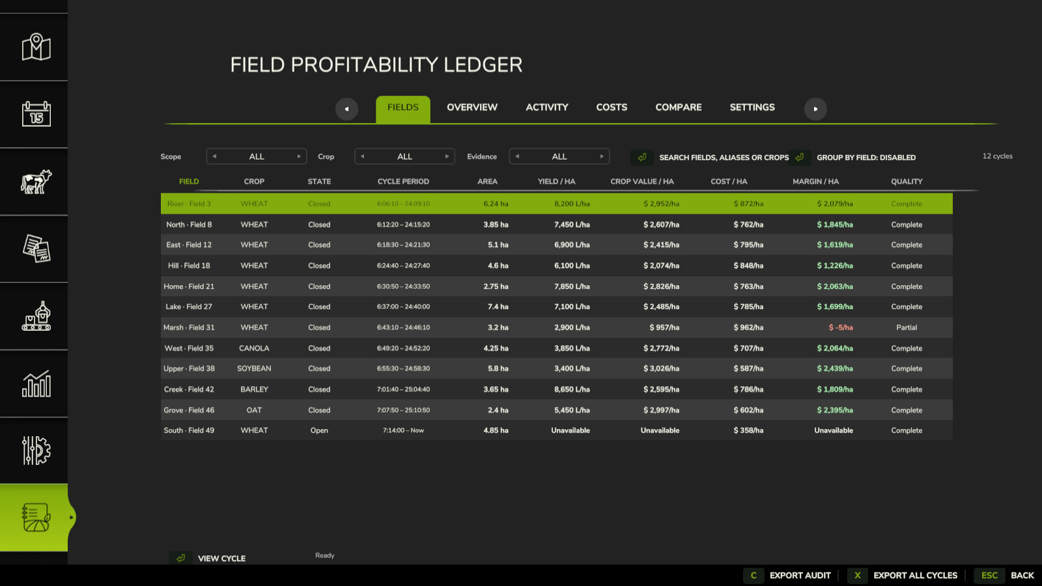Click the search fields enter icon
The image size is (1042, 586).
pos(642,157)
